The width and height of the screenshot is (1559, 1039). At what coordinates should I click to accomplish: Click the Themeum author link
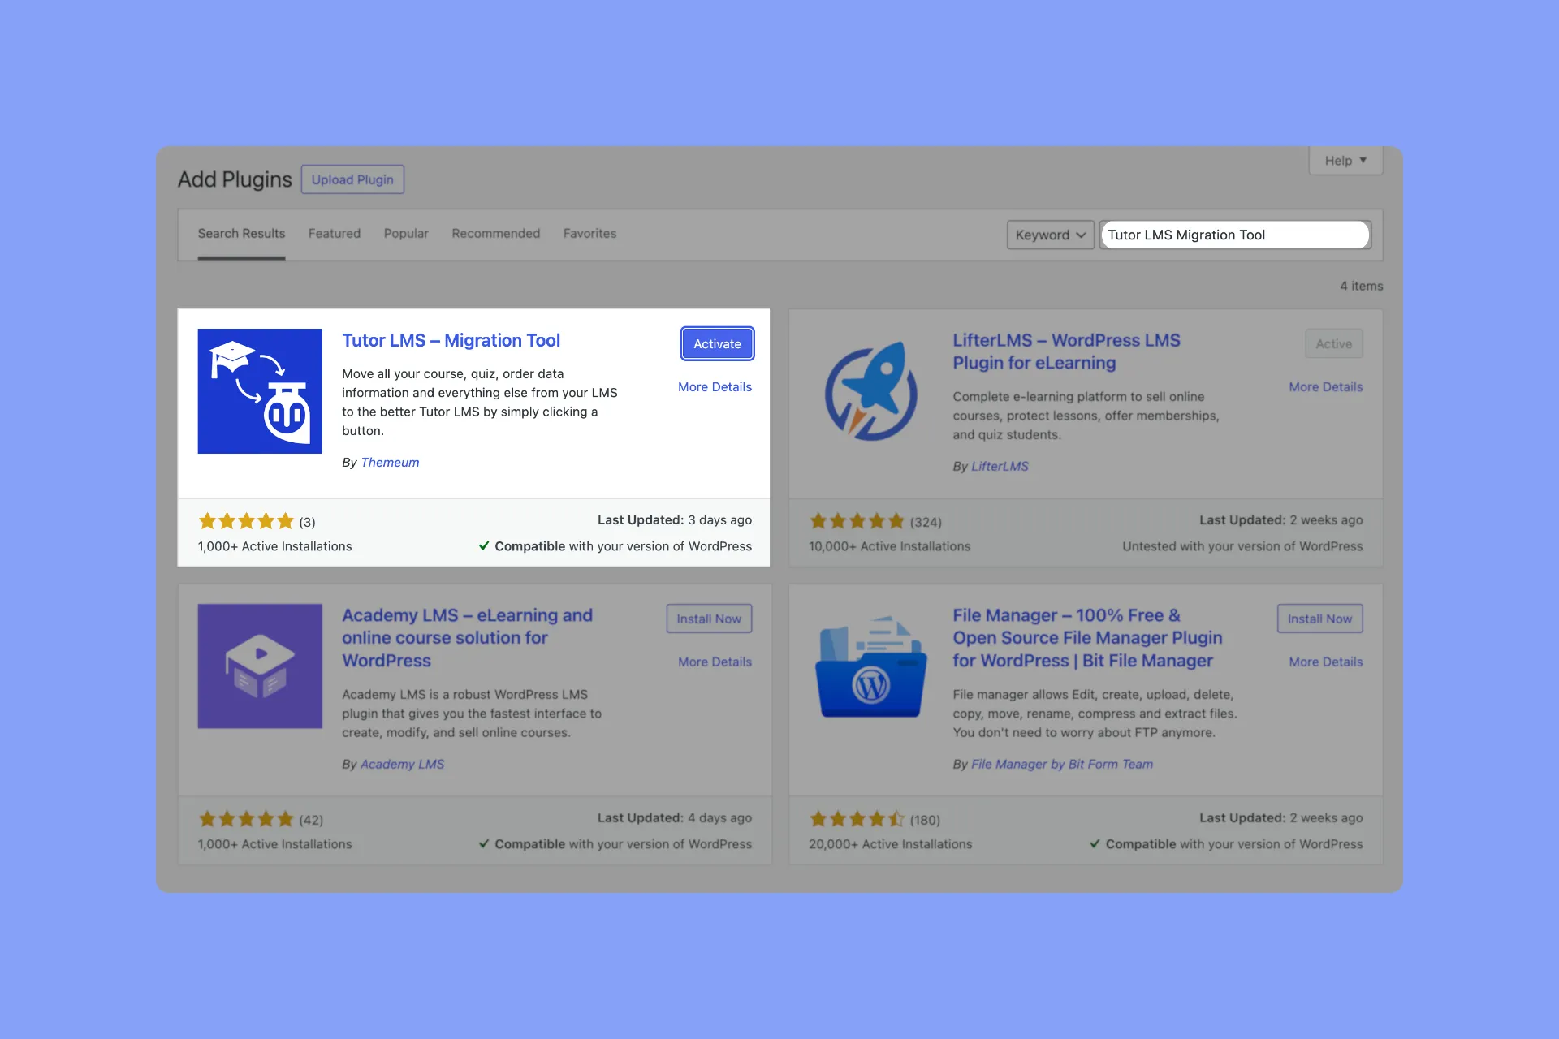[x=390, y=463]
